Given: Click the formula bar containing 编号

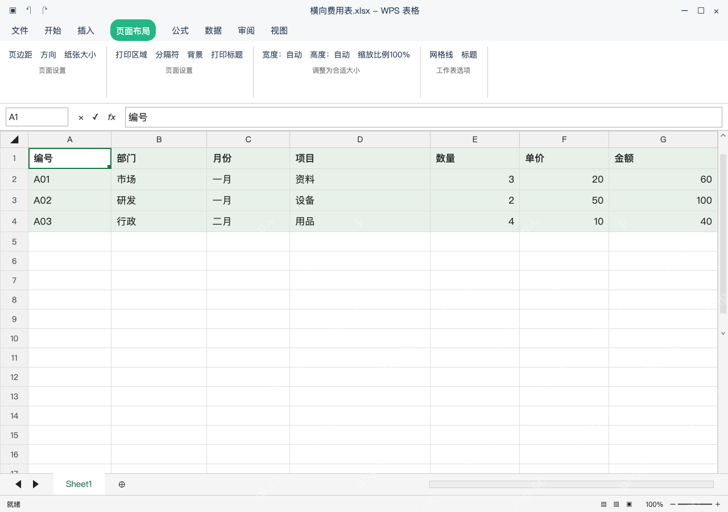Looking at the screenshot, I should (424, 117).
